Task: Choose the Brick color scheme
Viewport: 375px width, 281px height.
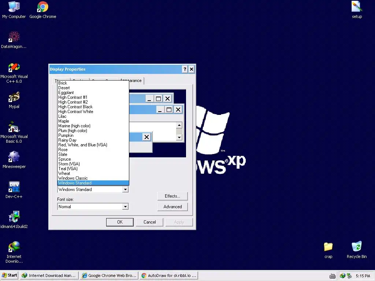Action: click(93, 83)
